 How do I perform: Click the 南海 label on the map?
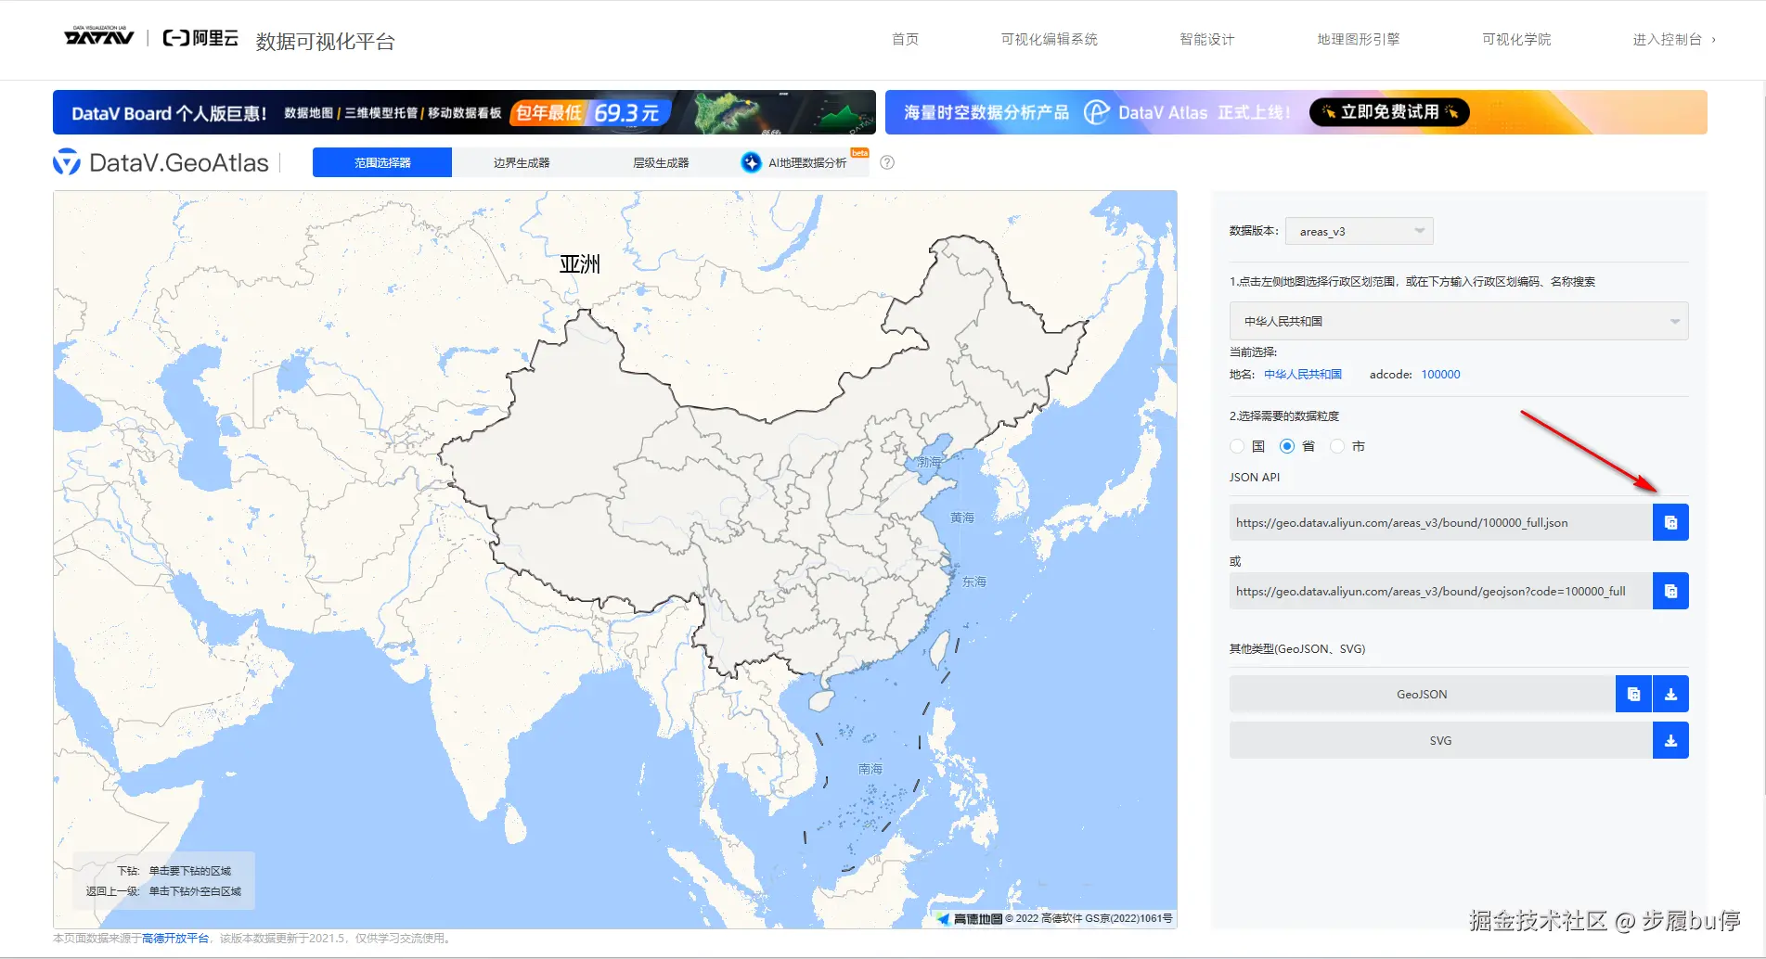tap(870, 769)
